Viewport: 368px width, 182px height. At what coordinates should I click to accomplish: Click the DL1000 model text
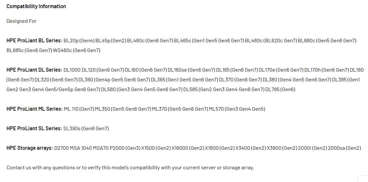pyautogui.click(x=72, y=70)
